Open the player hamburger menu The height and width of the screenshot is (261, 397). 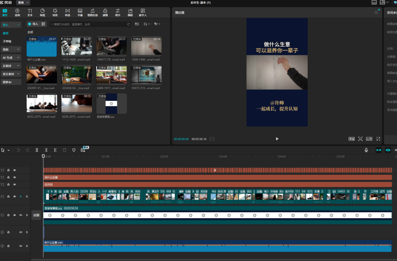point(376,12)
